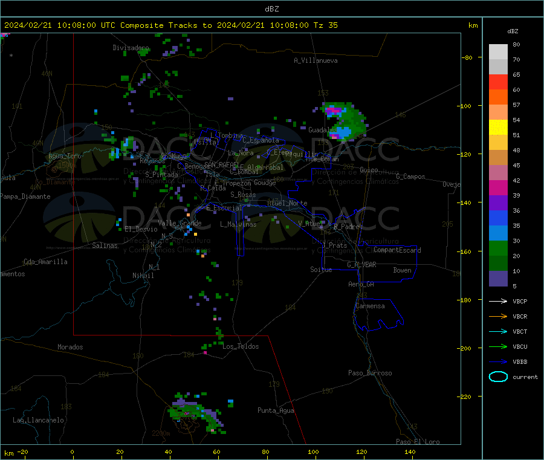Click the 'Cda_Amarilla' map label
This screenshot has height=460, width=544.
click(45, 262)
